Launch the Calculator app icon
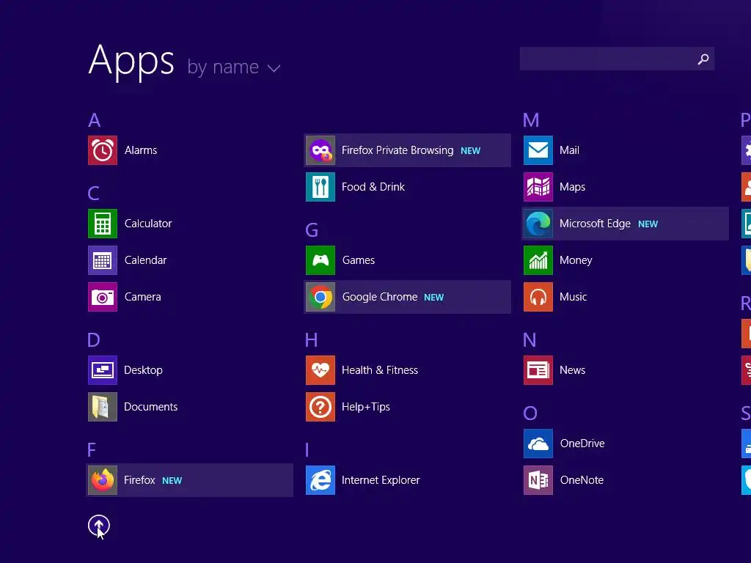The width and height of the screenshot is (751, 563). click(103, 224)
